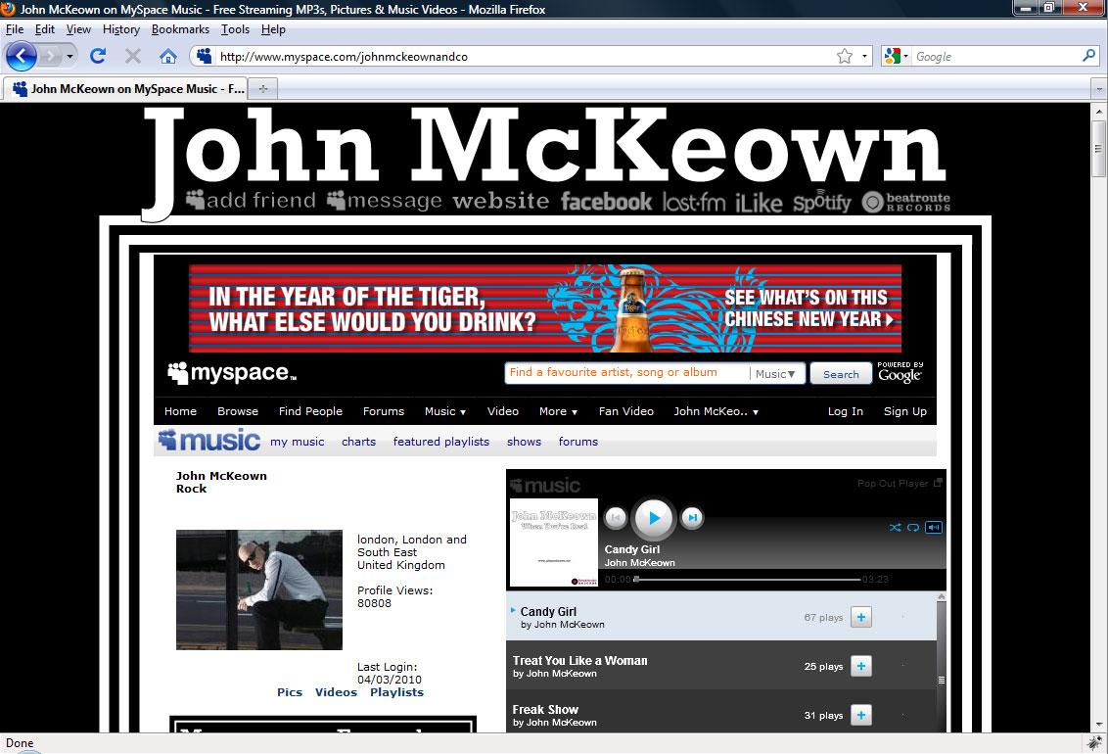The height and width of the screenshot is (754, 1108).
Task: Click the 'Find a favourite artist' search field
Action: click(626, 373)
